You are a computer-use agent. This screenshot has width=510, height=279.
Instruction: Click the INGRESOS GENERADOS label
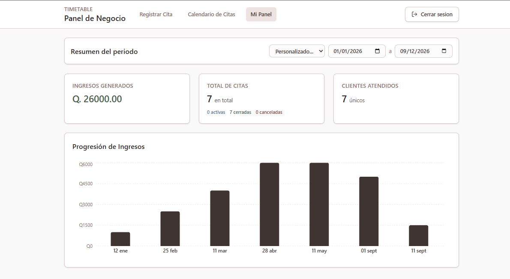point(103,86)
